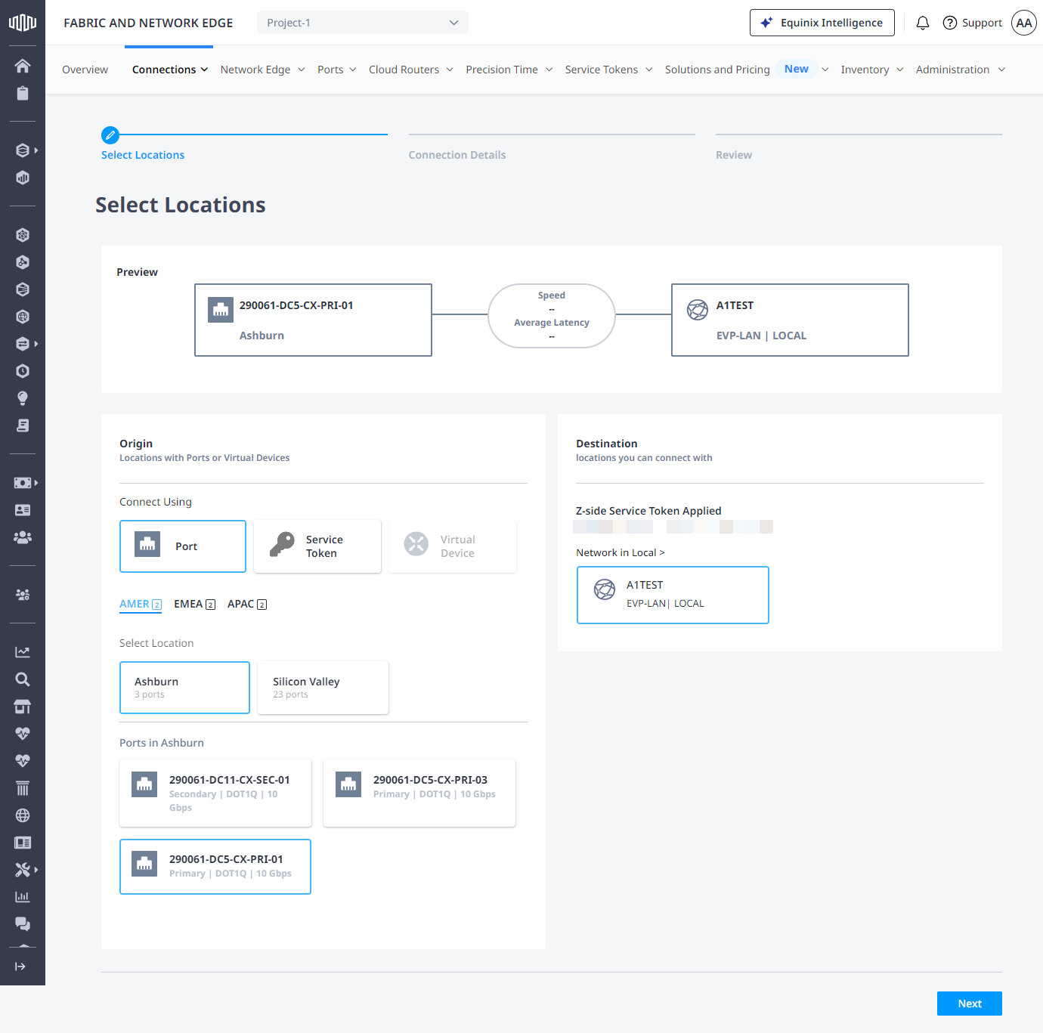This screenshot has width=1043, height=1033.
Task: Click Network in Local link
Action: click(621, 552)
